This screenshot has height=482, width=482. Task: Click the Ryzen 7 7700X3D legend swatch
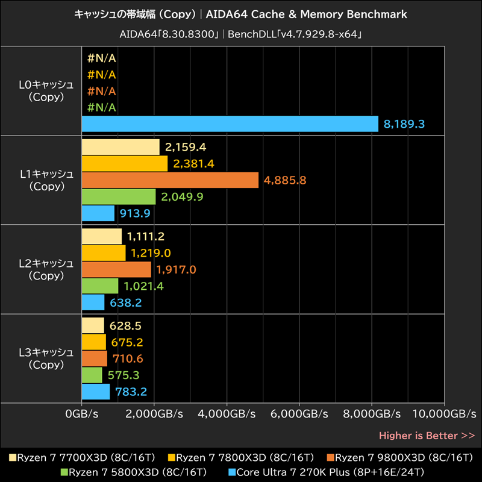pos(13,458)
